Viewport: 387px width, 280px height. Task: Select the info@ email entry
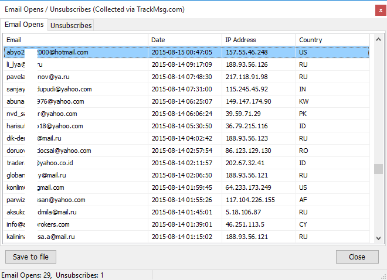pos(38,224)
